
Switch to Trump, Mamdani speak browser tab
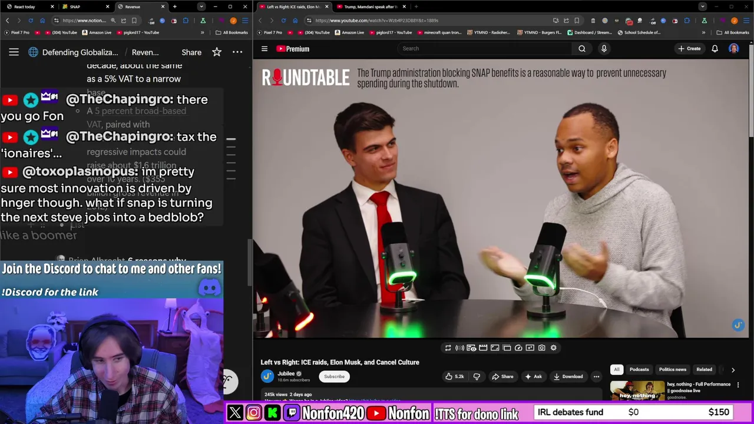point(370,6)
